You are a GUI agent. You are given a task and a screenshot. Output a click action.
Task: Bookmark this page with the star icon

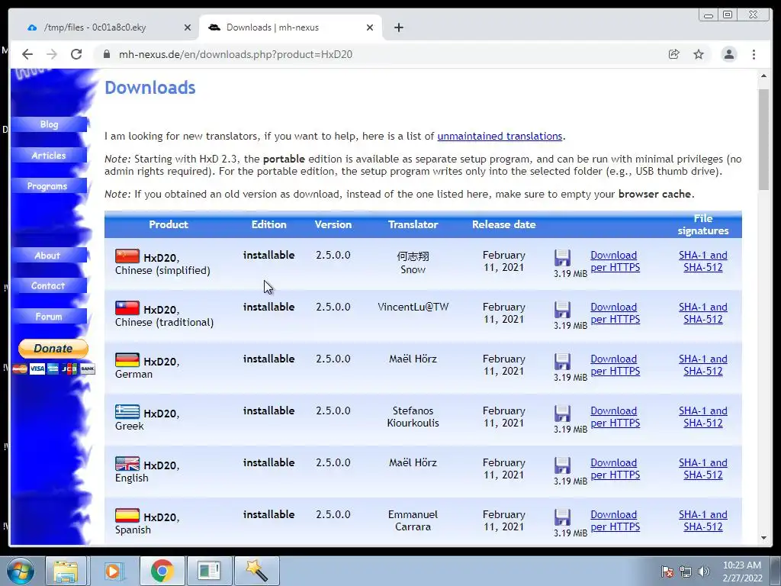(699, 54)
